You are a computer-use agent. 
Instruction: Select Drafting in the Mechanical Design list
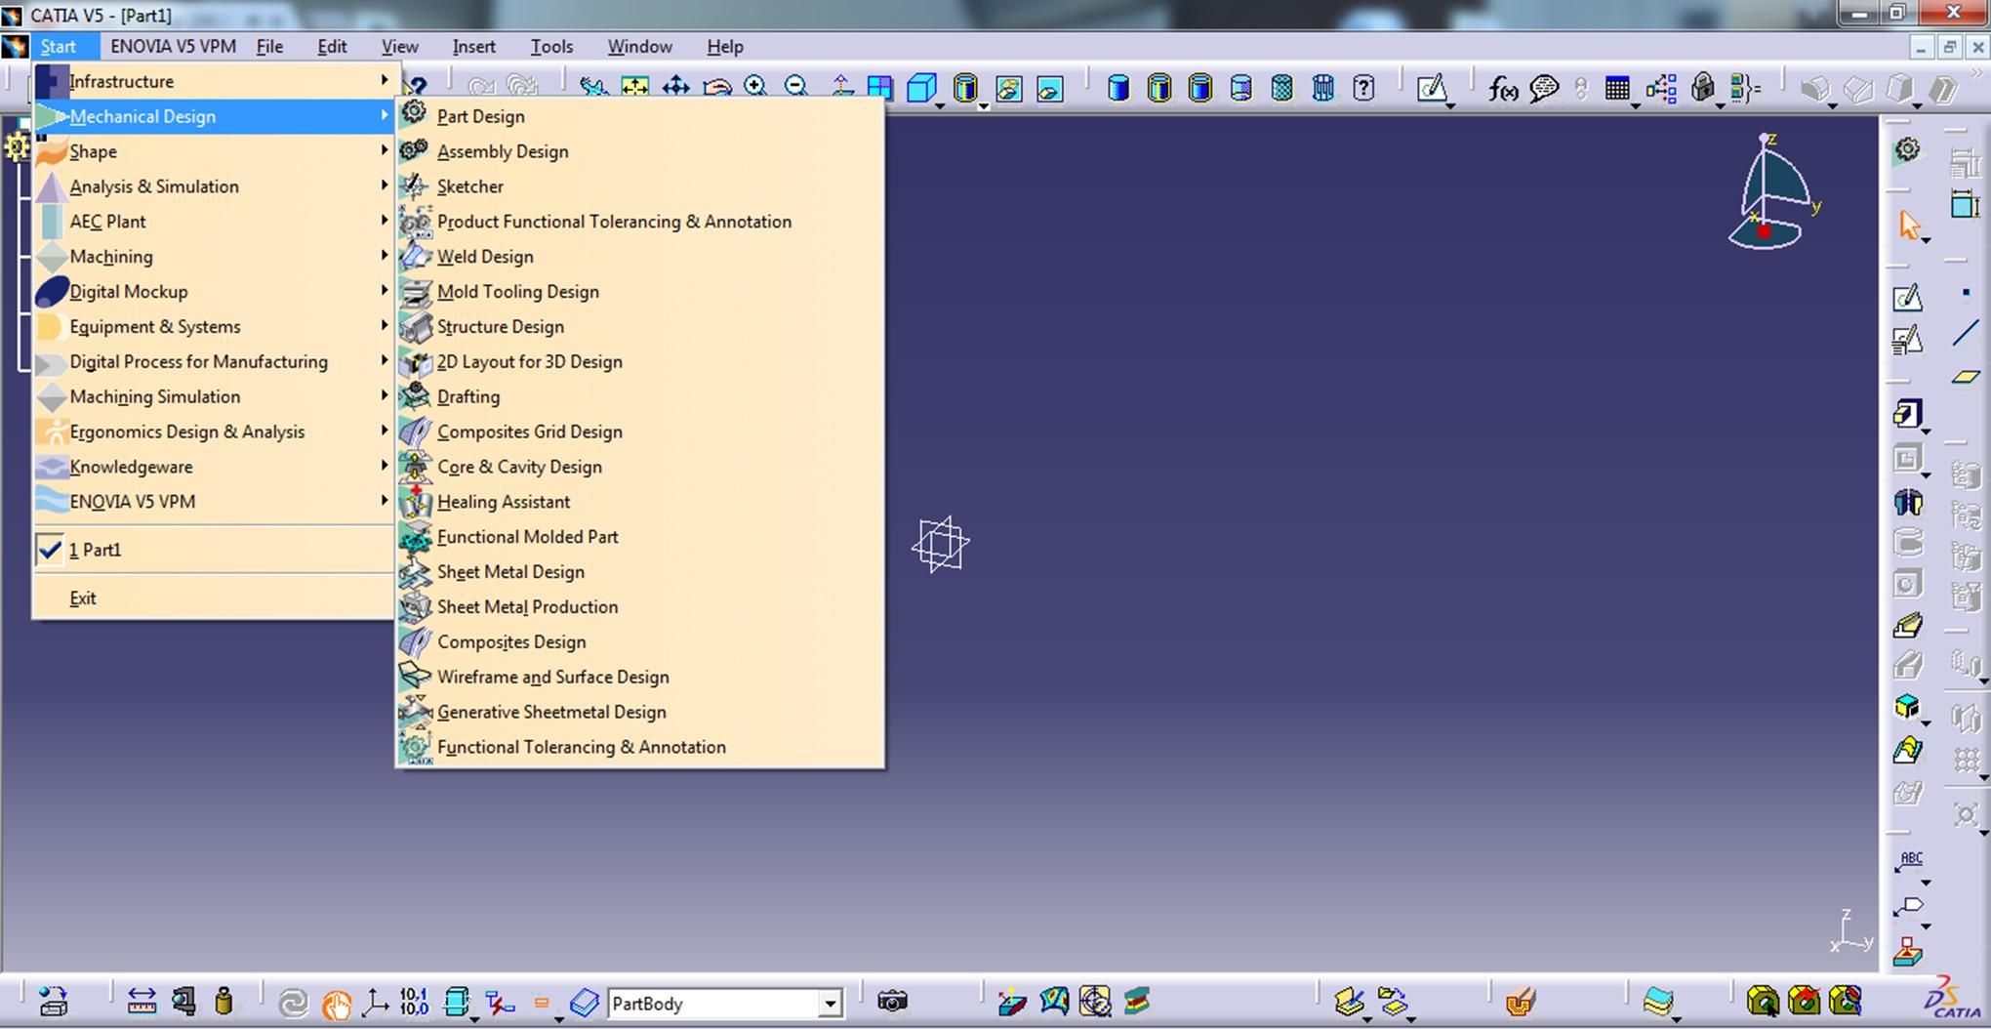640,396
